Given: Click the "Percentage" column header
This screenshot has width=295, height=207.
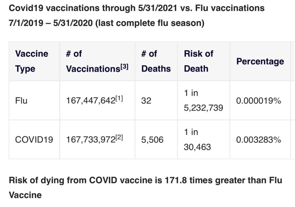Looking at the screenshot, I should click(260, 61).
